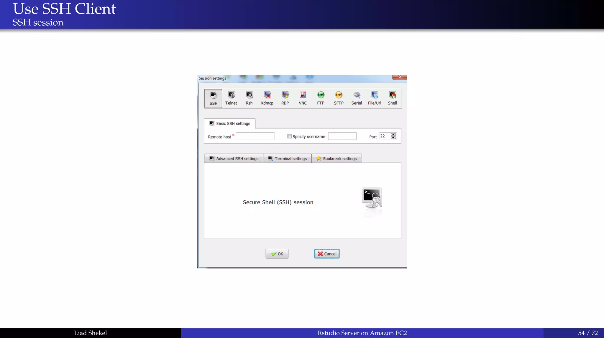Pick the SFTP session type
The height and width of the screenshot is (338, 604).
(339, 98)
